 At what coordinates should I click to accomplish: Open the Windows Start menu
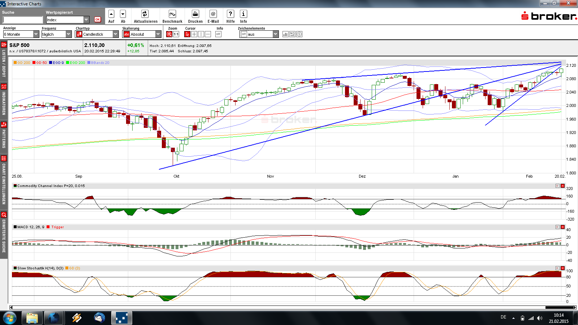pos(10,318)
